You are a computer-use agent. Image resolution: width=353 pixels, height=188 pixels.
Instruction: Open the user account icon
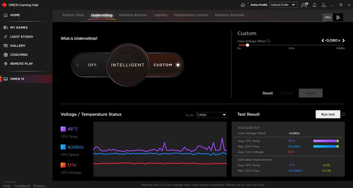tap(324, 5)
